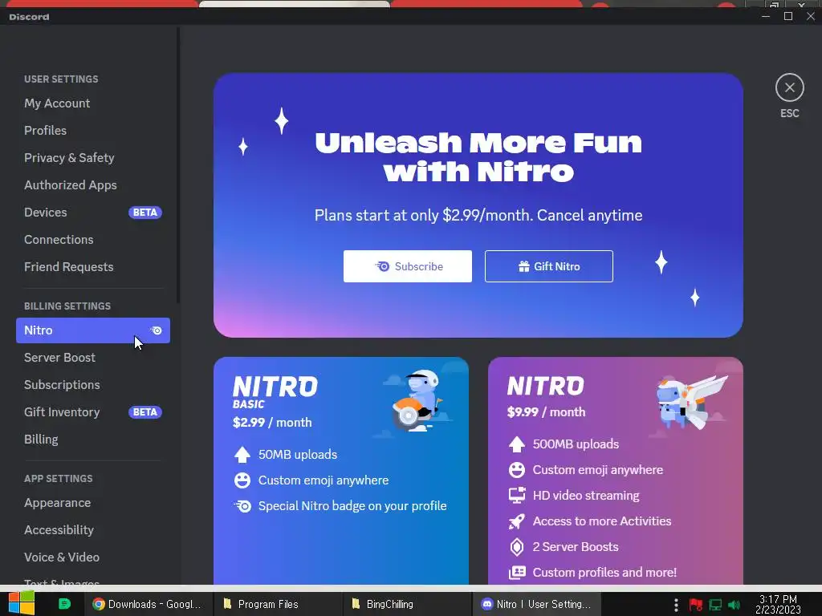Viewport: 822px width, 616px height.
Task: Click the Nitro icon in sidebar item
Action: click(x=157, y=330)
